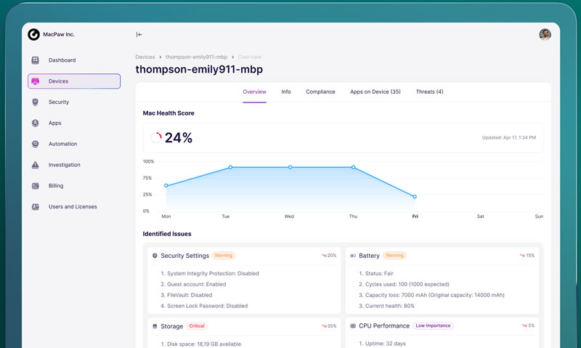Image resolution: width=581 pixels, height=348 pixels.
Task: Click the Updated: Apr 17 timestamp
Action: click(x=508, y=137)
